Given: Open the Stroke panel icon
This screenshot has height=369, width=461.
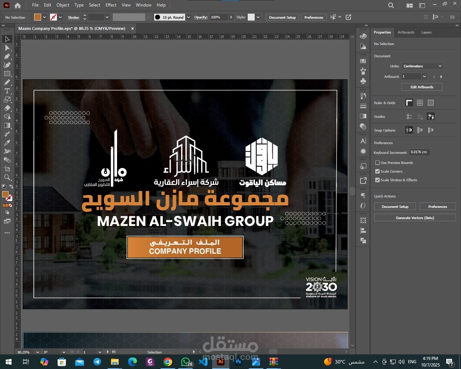Looking at the screenshot, I should (363, 106).
